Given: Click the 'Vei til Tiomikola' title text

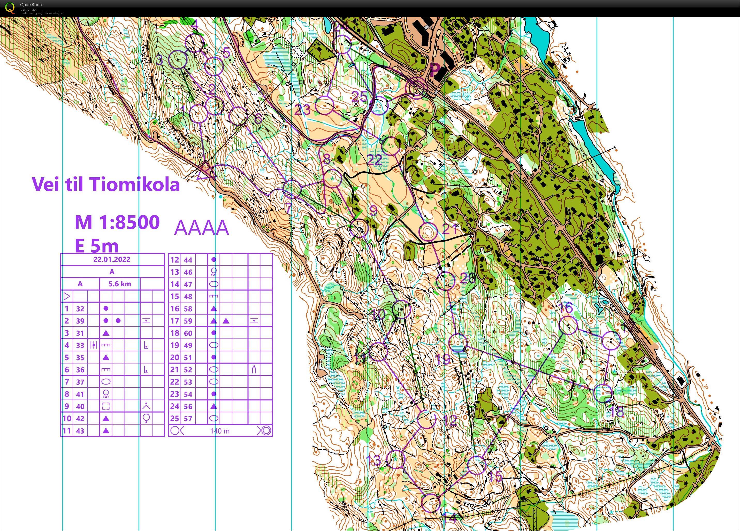Looking at the screenshot, I should pyautogui.click(x=106, y=184).
